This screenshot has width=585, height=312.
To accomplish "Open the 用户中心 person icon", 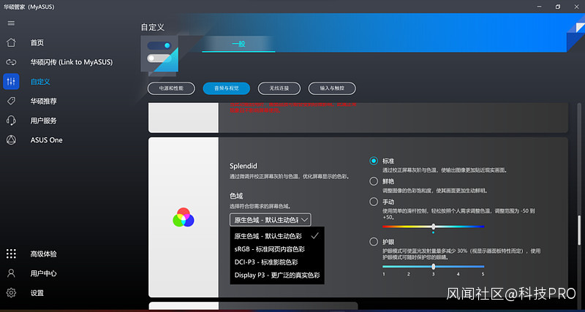I will (11, 273).
